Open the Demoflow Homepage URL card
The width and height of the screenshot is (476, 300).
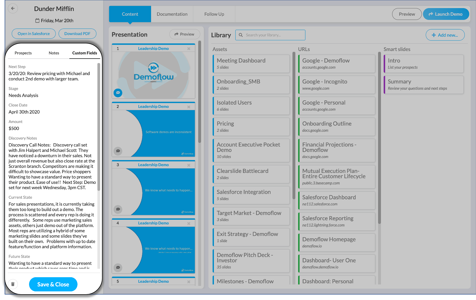[x=336, y=242]
